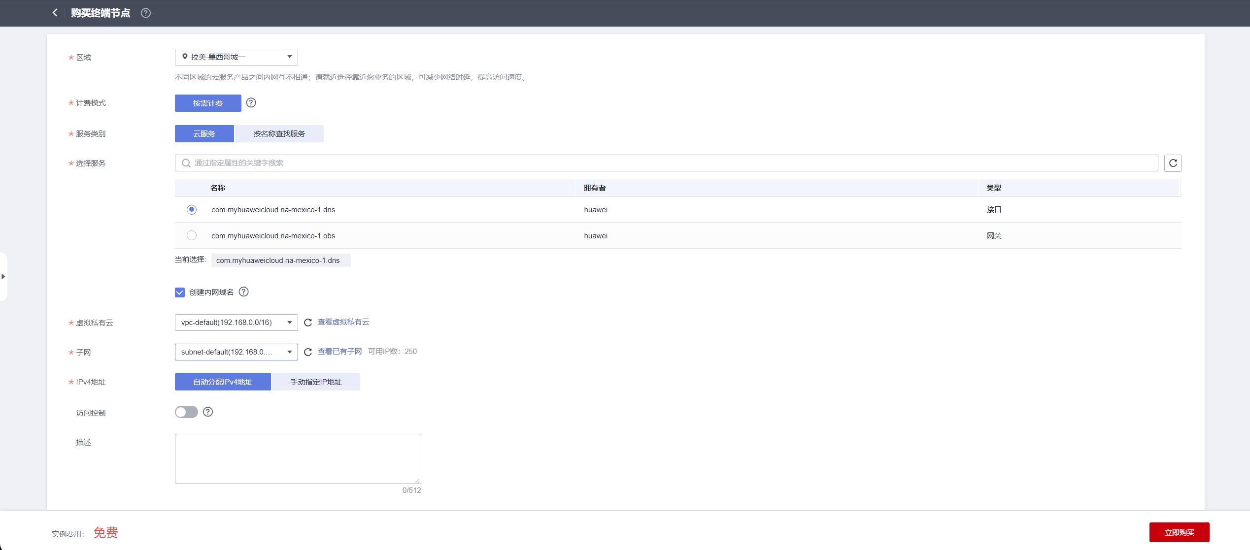Image resolution: width=1250 pixels, height=550 pixels.
Task: Go back using the header arrow
Action: [55, 13]
